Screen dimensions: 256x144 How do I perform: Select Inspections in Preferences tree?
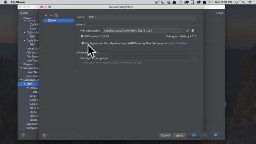tap(32, 48)
